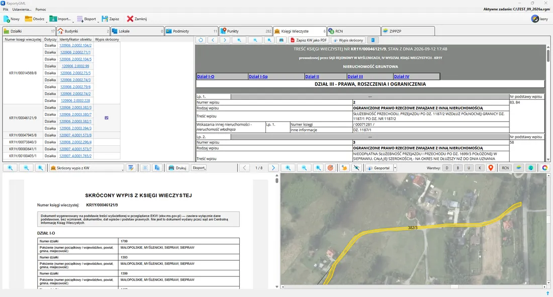Toggle the D layer button in Warstwy
Image resolution: width=553 pixels, height=297 pixels.
point(447,168)
